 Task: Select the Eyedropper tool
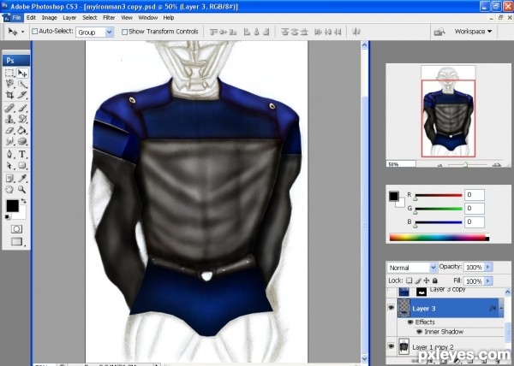coord(22,178)
